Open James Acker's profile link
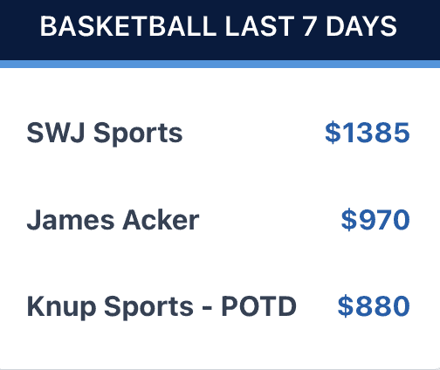Viewport: 440px width, 370px height. click(x=113, y=220)
